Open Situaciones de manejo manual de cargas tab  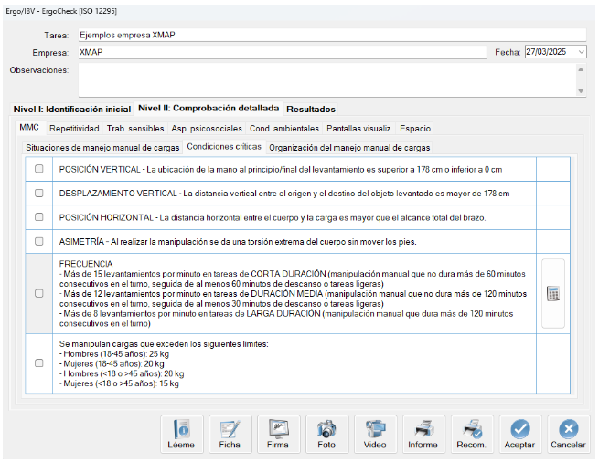click(102, 148)
